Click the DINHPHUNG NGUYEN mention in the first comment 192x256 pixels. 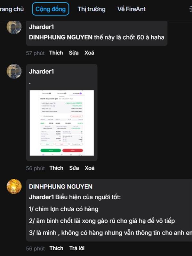60,37
